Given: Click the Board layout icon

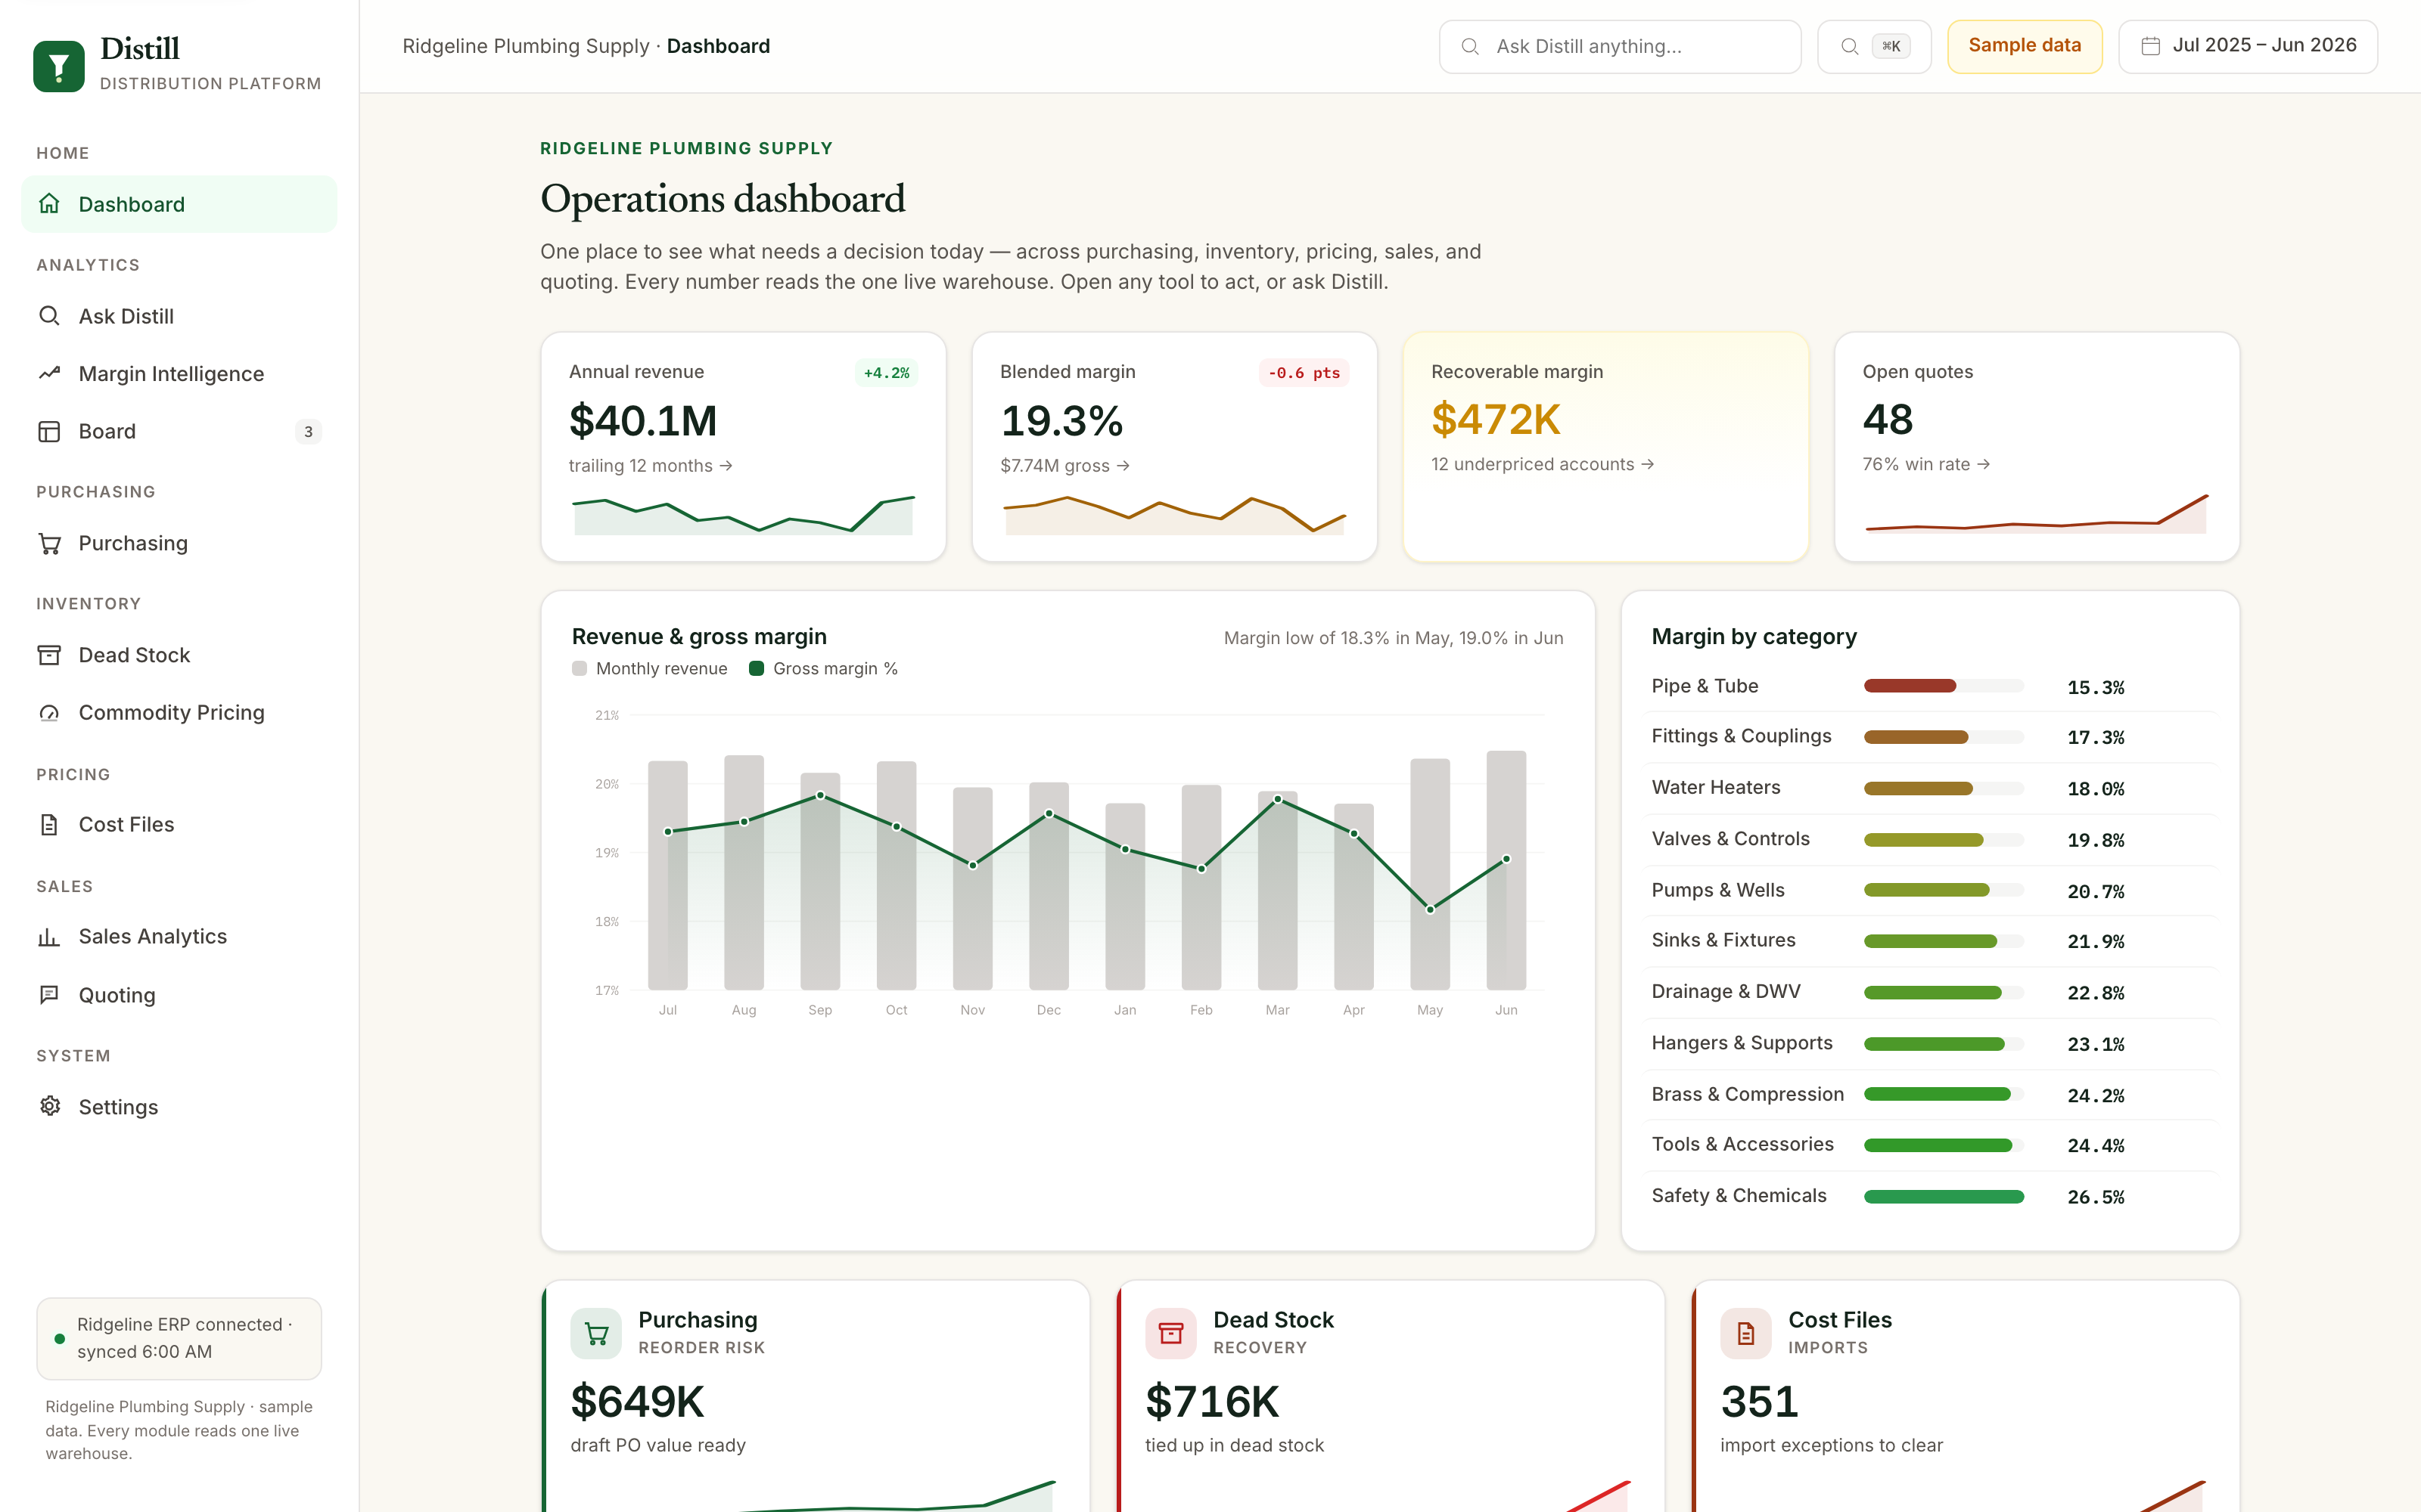Looking at the screenshot, I should point(49,431).
